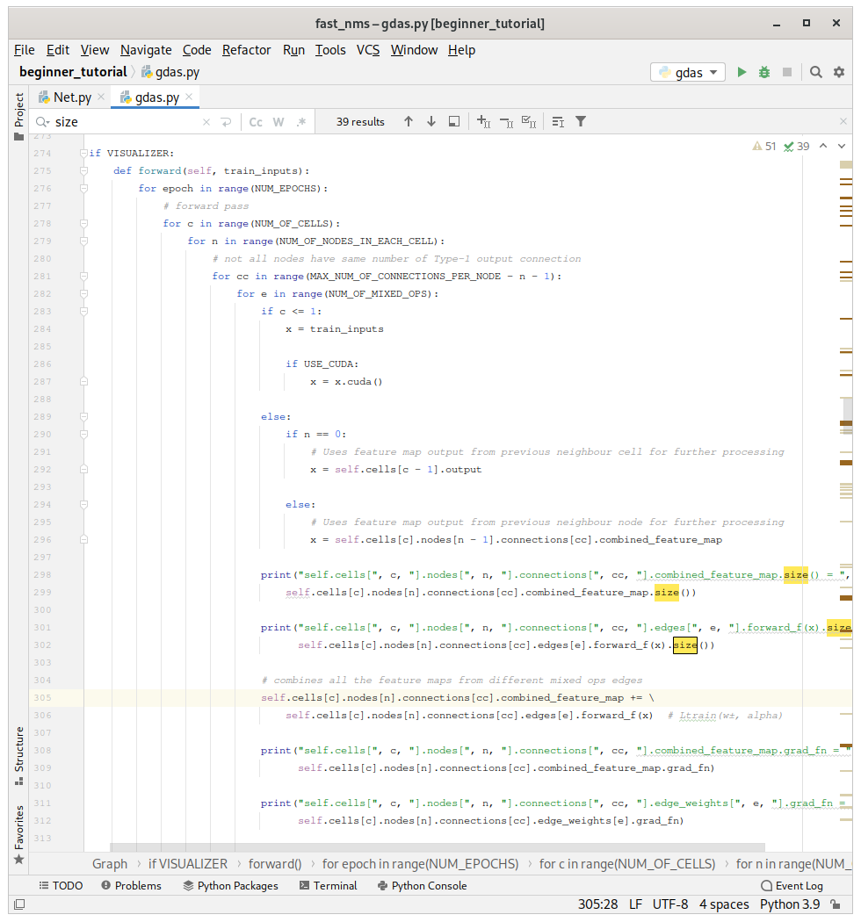Jump to next search occurrence arrow
The height and width of the screenshot is (922, 861).
431,122
